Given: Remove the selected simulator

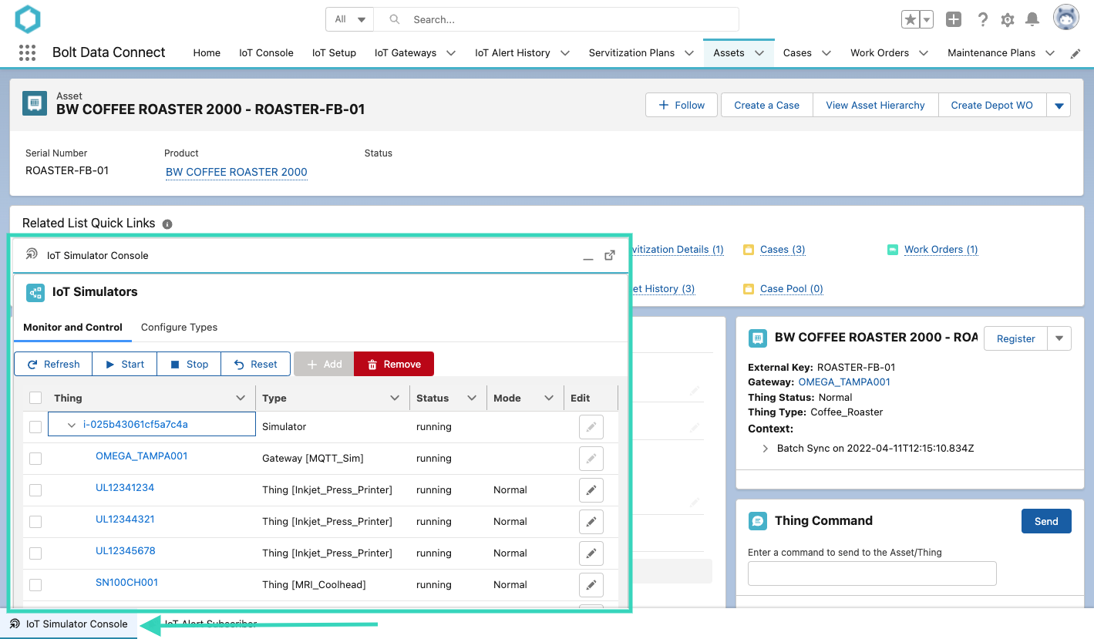Looking at the screenshot, I should 394,365.
